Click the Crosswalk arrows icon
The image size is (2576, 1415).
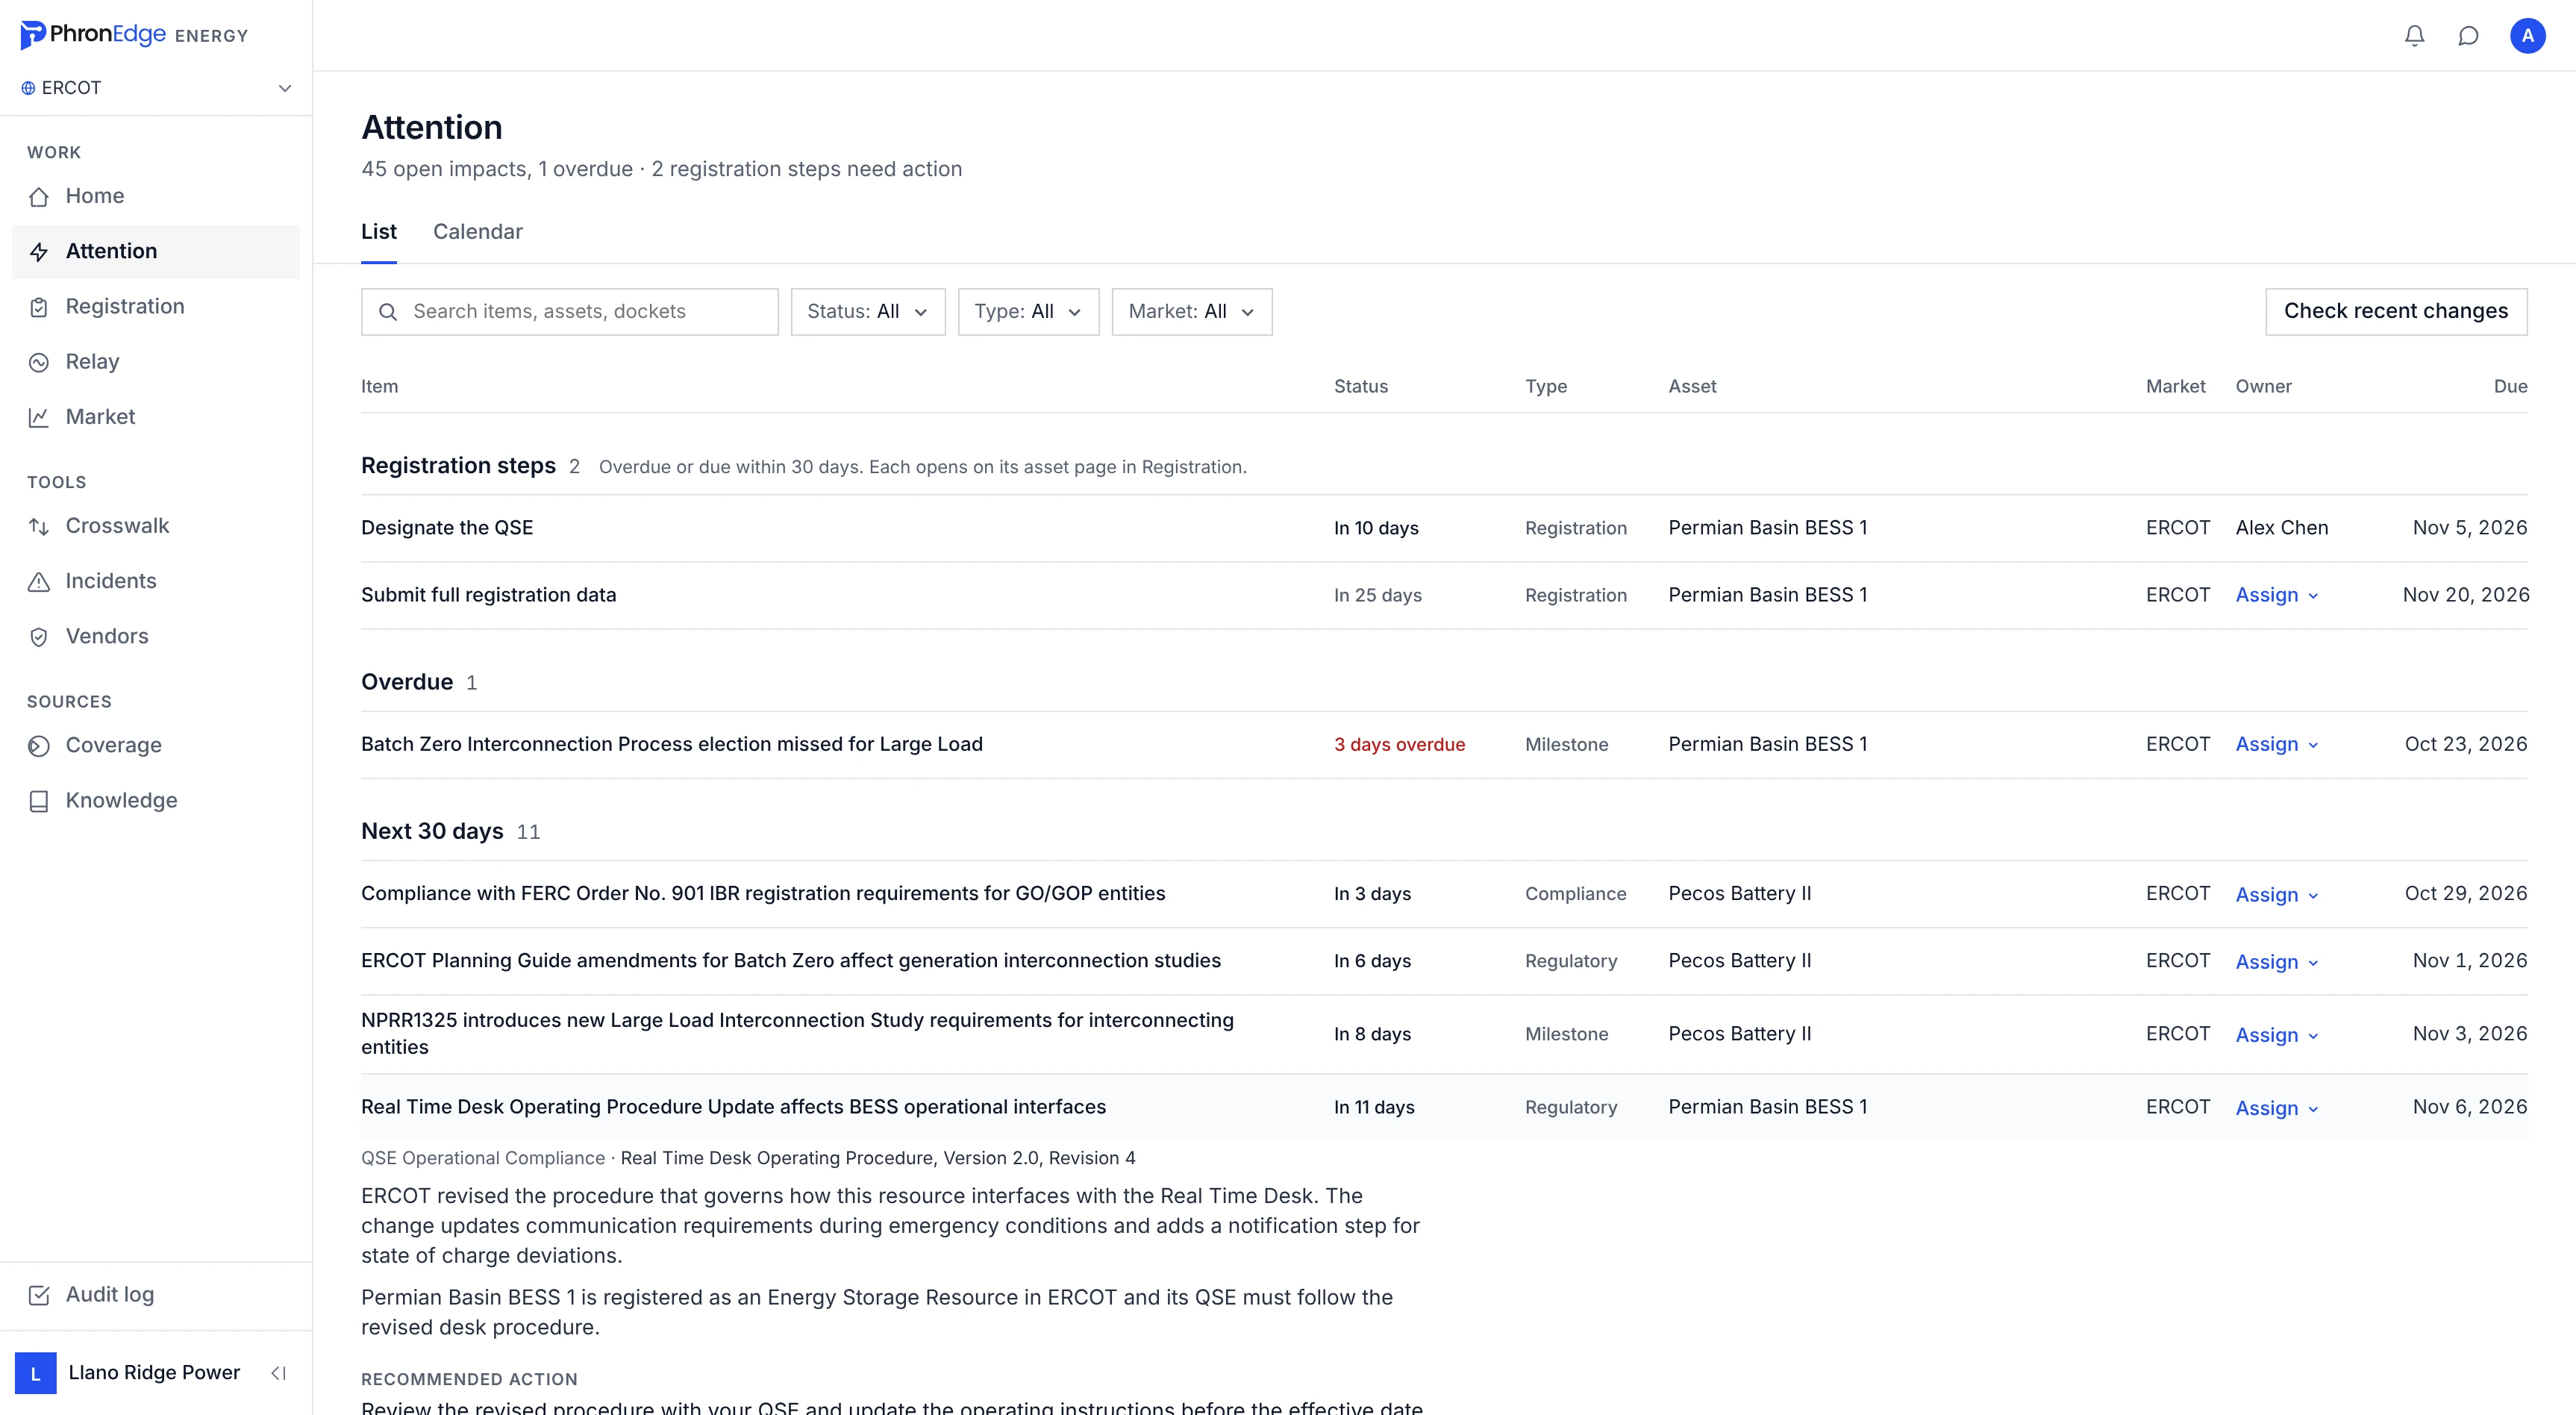39,526
